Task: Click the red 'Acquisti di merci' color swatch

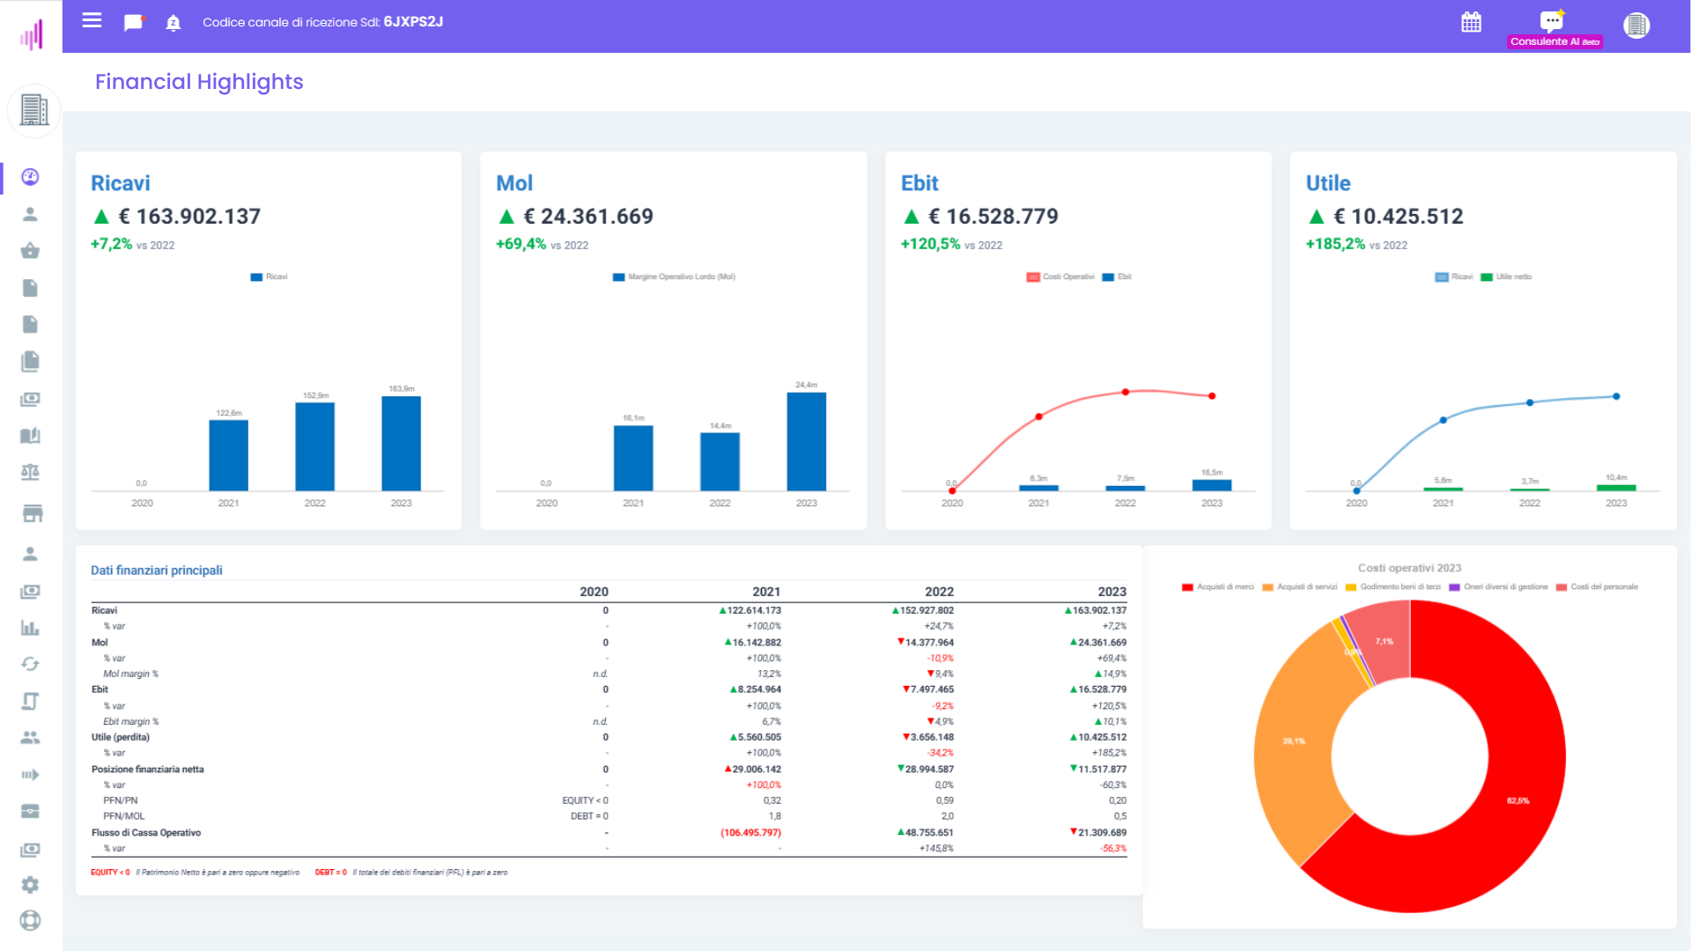Action: click(x=1186, y=586)
